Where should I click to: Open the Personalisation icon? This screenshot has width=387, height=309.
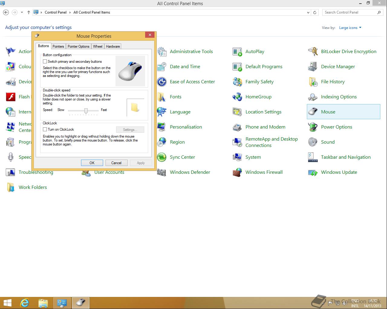click(x=162, y=127)
